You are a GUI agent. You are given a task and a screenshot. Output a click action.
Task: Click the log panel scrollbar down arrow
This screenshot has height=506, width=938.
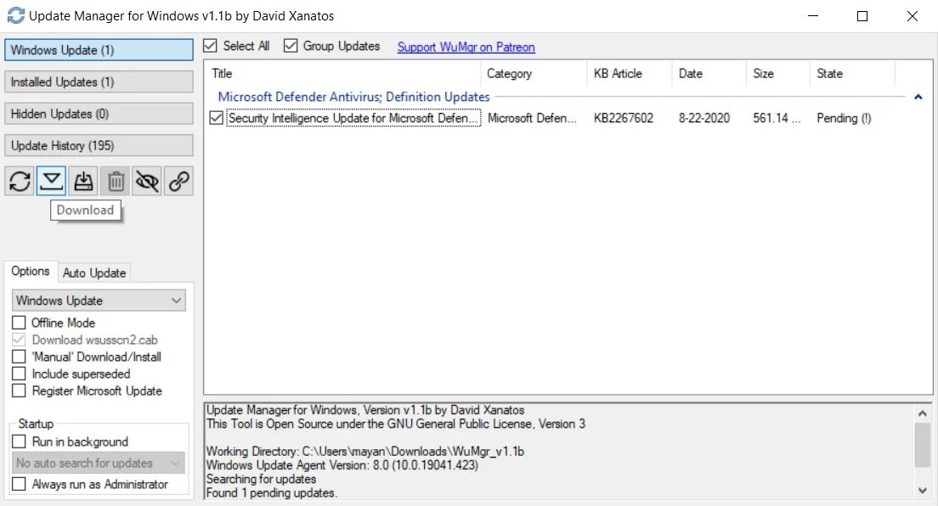(x=924, y=491)
